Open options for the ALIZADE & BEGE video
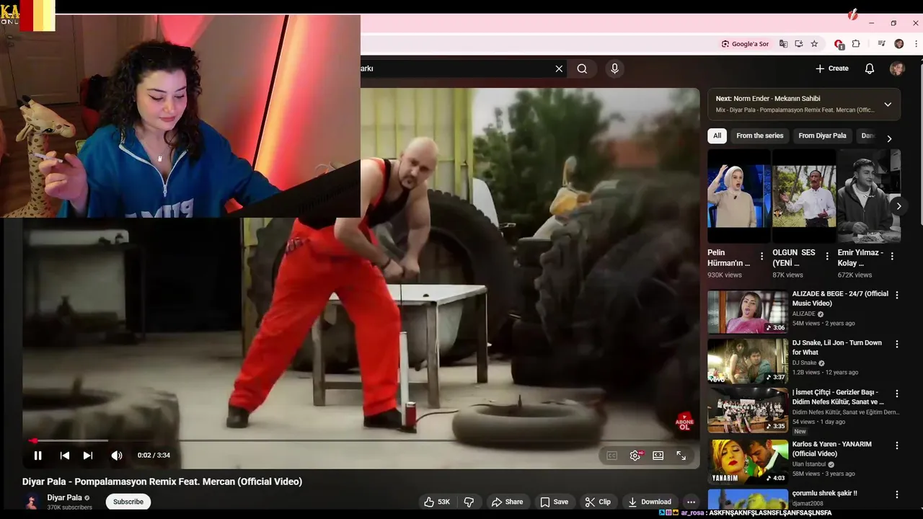This screenshot has height=519, width=923. coord(897,295)
